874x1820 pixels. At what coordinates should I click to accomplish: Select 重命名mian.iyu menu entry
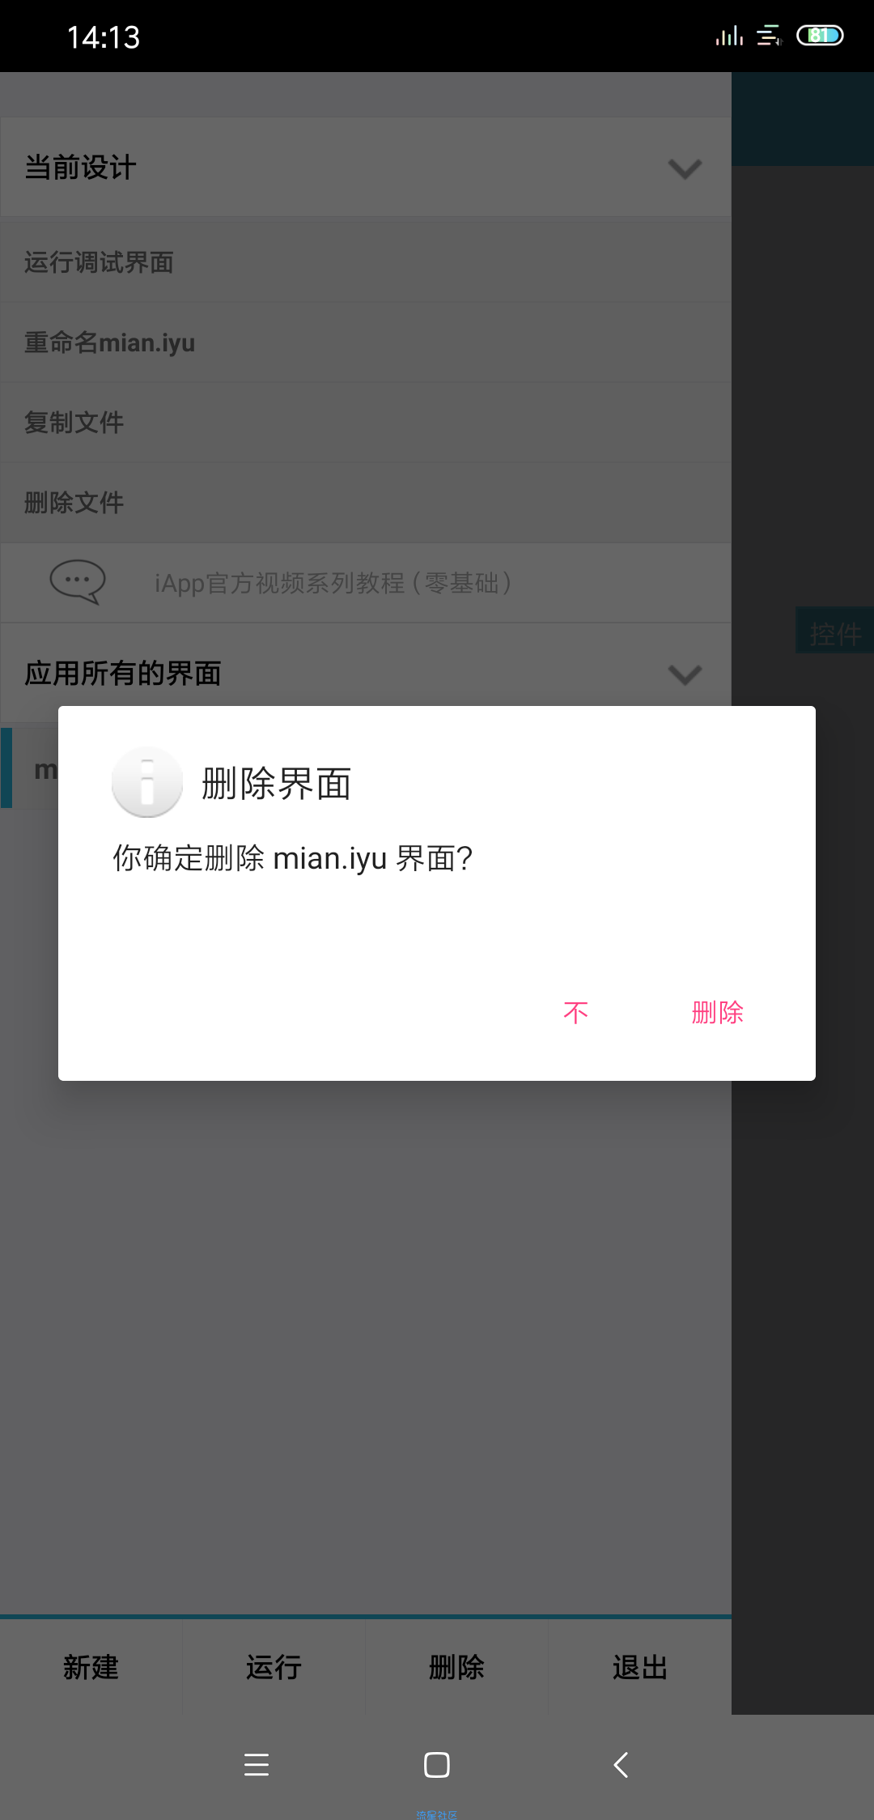coord(366,342)
